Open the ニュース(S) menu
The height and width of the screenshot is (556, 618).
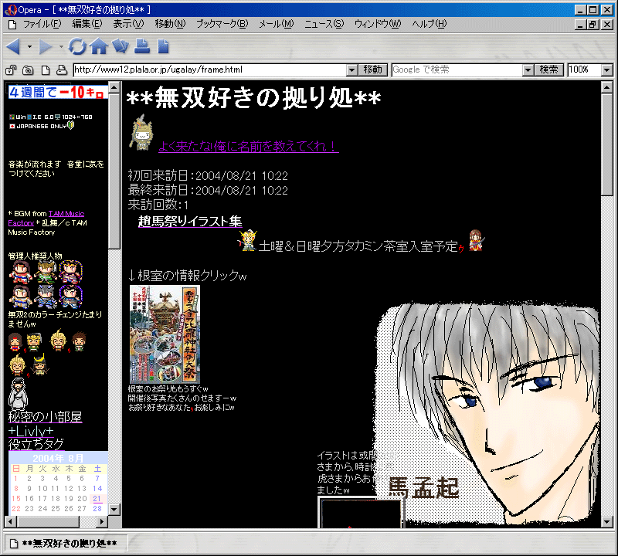(x=324, y=24)
